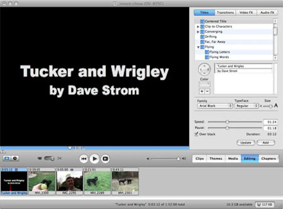Play the movie full screen
The width and height of the screenshot is (283, 209).
click(x=105, y=159)
